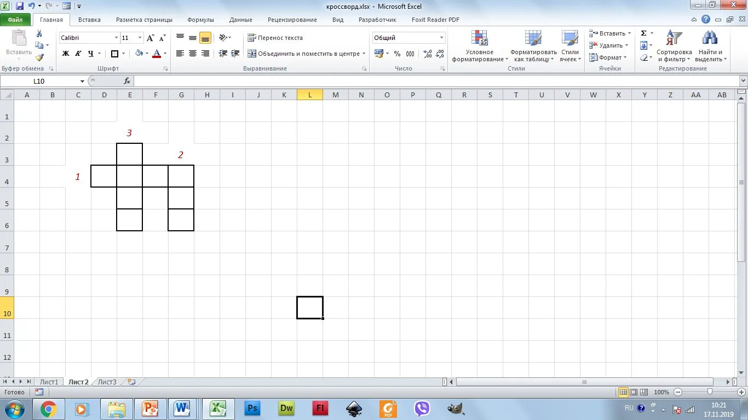The width and height of the screenshot is (748, 420).
Task: Apply the red font color A
Action: [x=157, y=54]
